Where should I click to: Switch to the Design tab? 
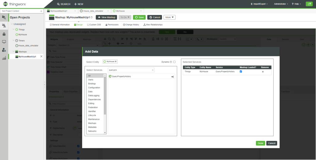[78, 25]
